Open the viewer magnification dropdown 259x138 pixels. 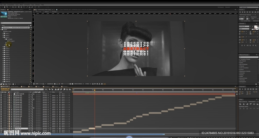38,84
